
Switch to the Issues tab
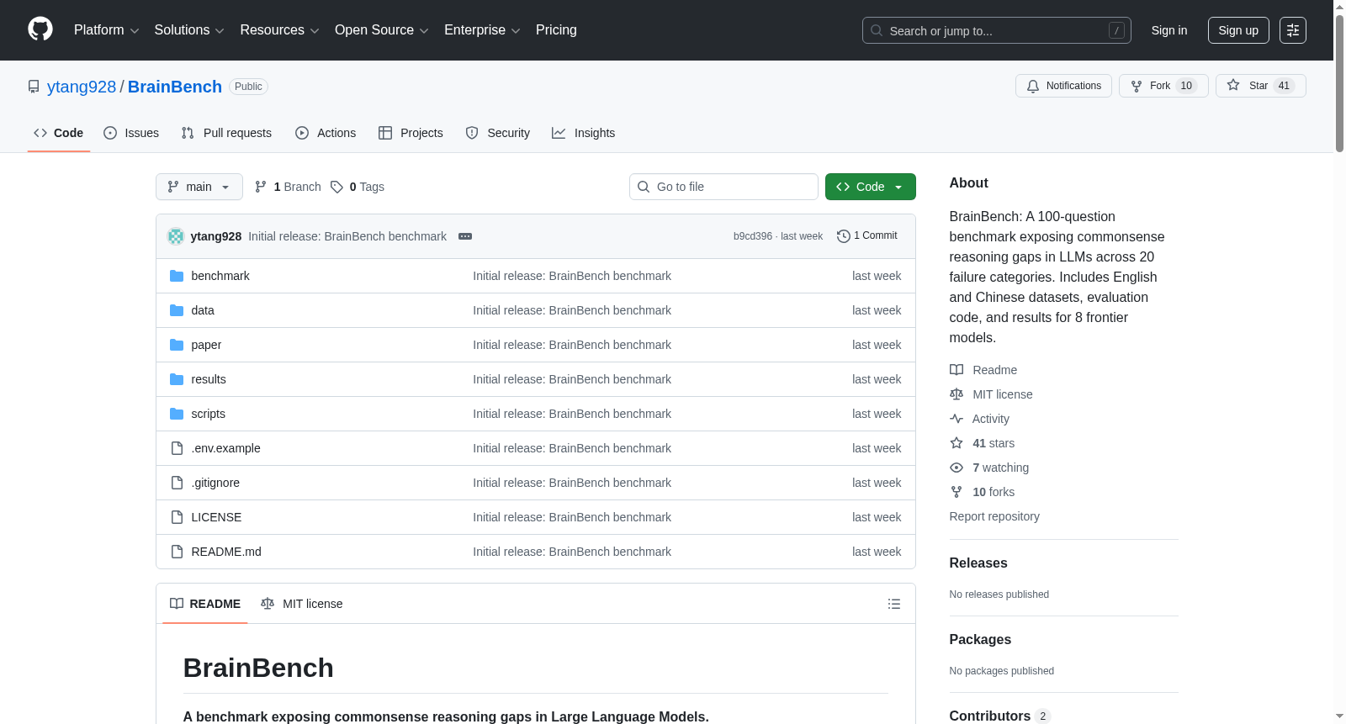pos(131,133)
